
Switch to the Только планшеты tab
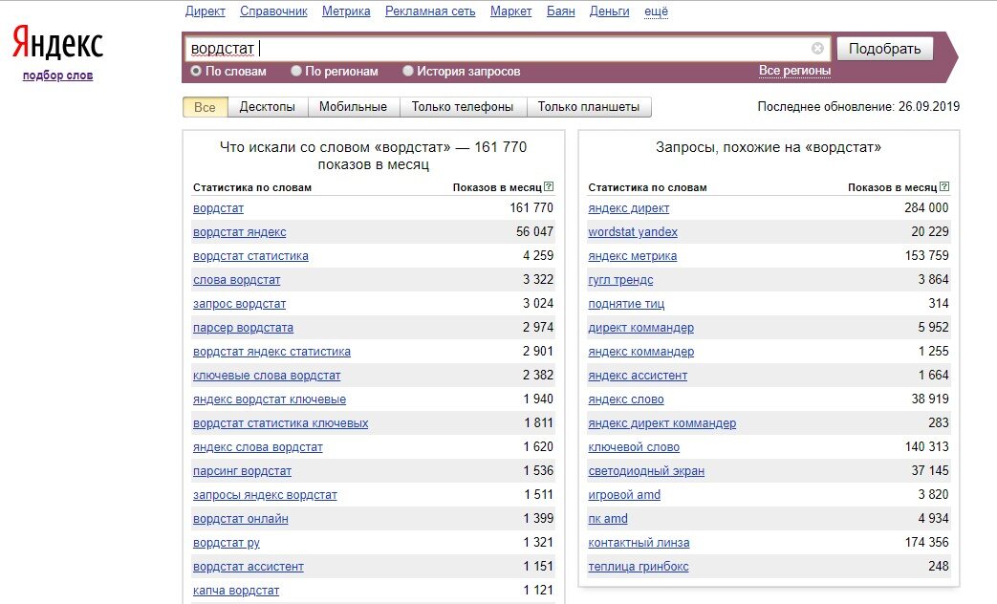(589, 107)
